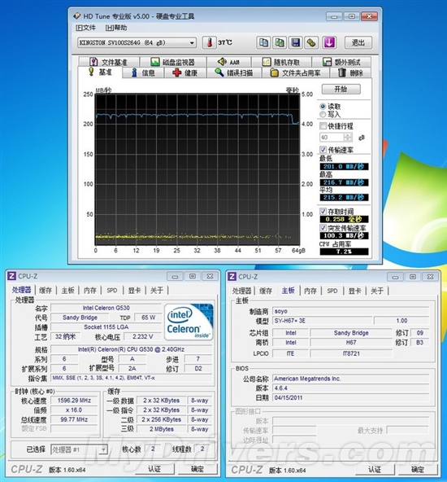Open the 错误扫描 error scan tab
The image size is (447, 482).
(234, 72)
